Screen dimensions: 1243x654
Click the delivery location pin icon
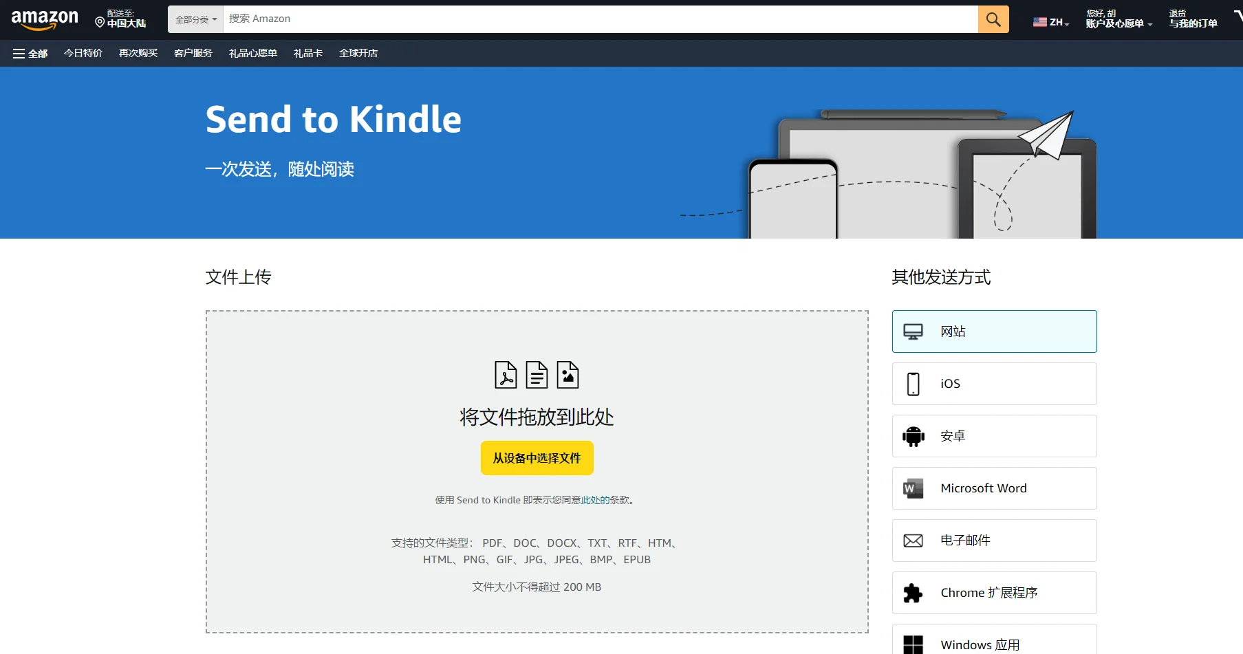(100, 23)
